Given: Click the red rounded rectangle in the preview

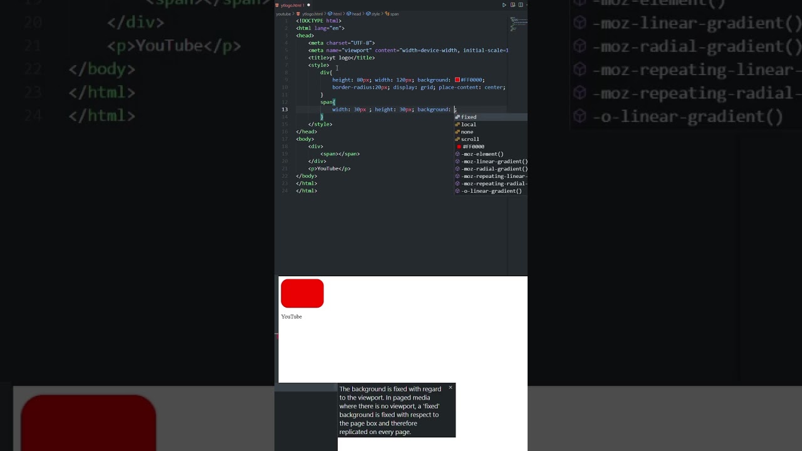Looking at the screenshot, I should pyautogui.click(x=303, y=293).
